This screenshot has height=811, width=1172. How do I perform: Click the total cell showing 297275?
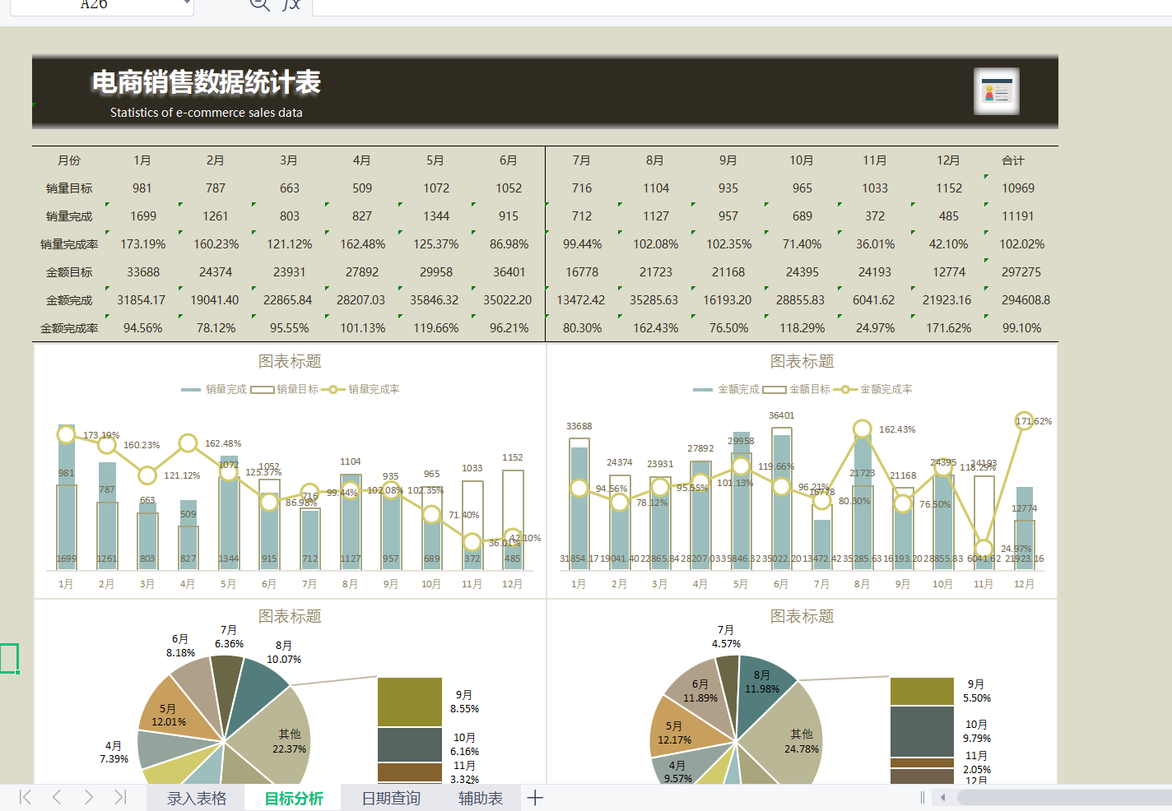click(1021, 272)
